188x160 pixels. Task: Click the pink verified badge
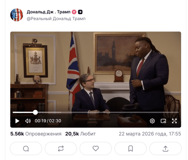74,12
